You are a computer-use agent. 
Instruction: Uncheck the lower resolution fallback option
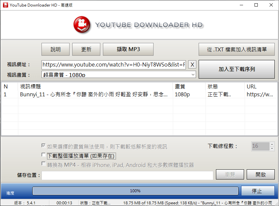[43, 146]
